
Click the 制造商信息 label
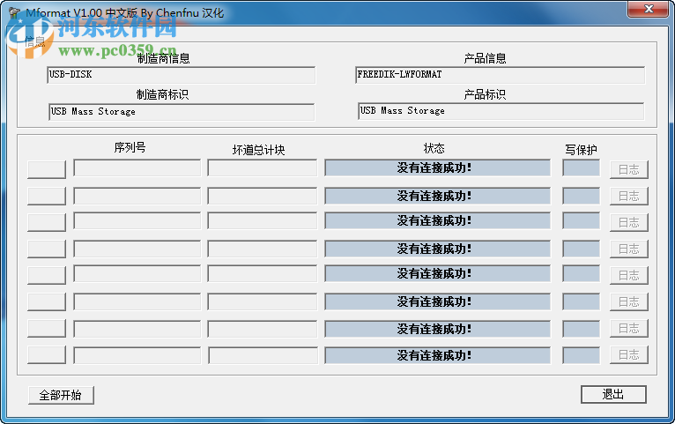click(x=164, y=58)
